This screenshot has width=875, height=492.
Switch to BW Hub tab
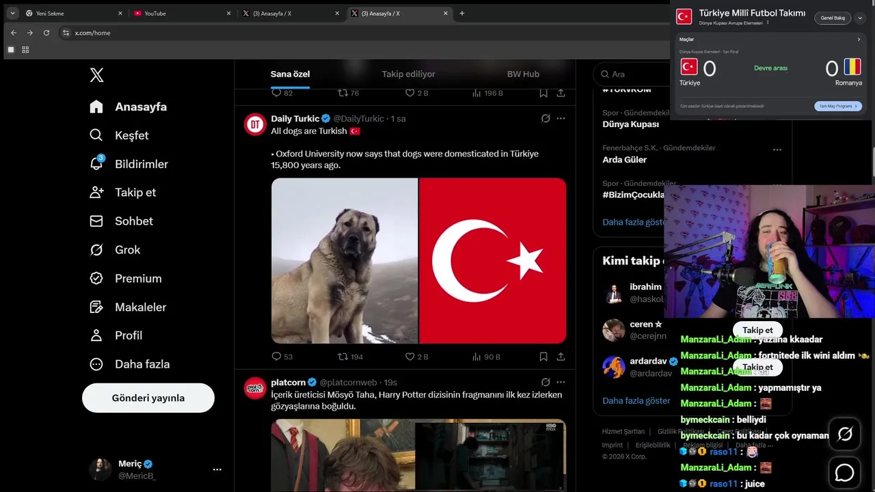[523, 74]
